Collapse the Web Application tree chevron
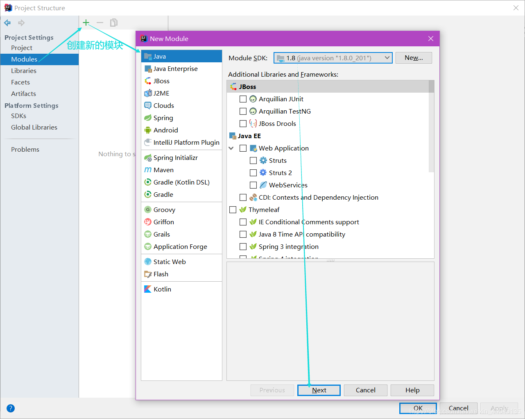 click(x=231, y=148)
